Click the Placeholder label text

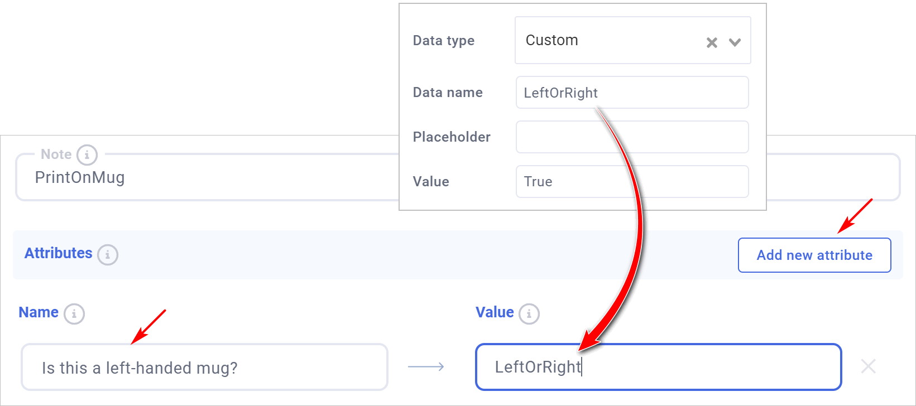click(x=452, y=137)
